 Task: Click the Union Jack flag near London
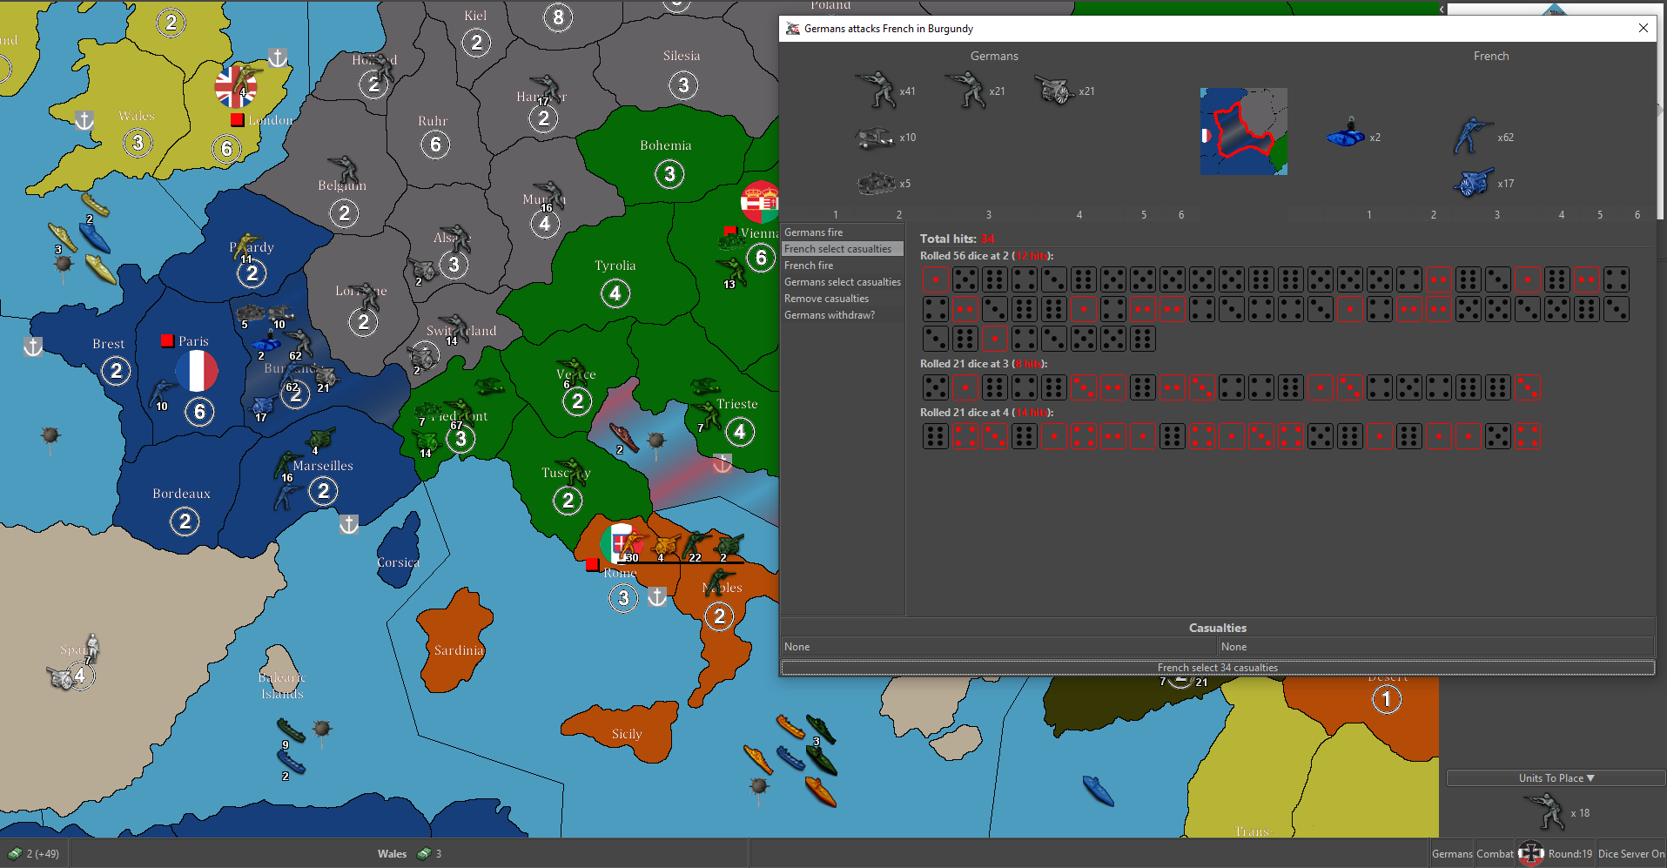click(x=235, y=87)
